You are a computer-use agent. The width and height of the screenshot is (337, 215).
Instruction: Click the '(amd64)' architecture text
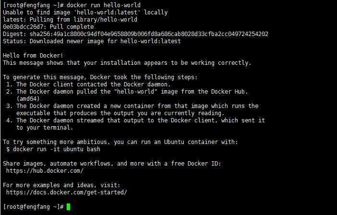coord(28,98)
